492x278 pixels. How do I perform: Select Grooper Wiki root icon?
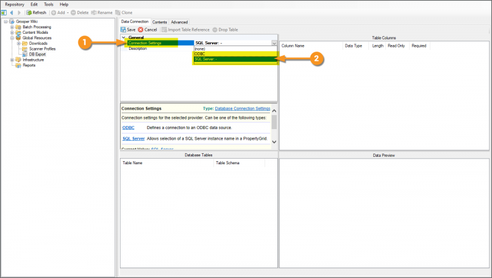pos(12,22)
